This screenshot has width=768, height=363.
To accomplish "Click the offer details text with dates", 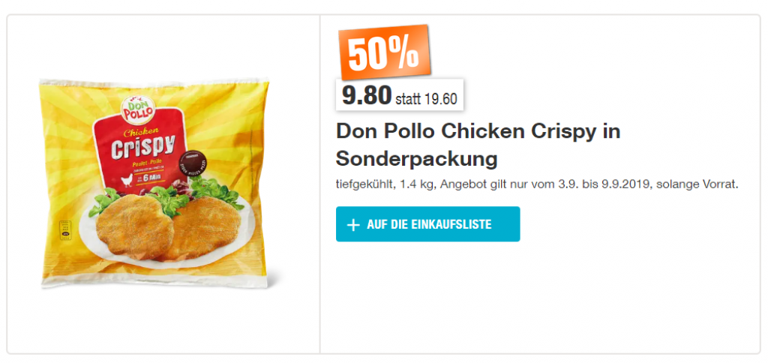I will click(537, 184).
